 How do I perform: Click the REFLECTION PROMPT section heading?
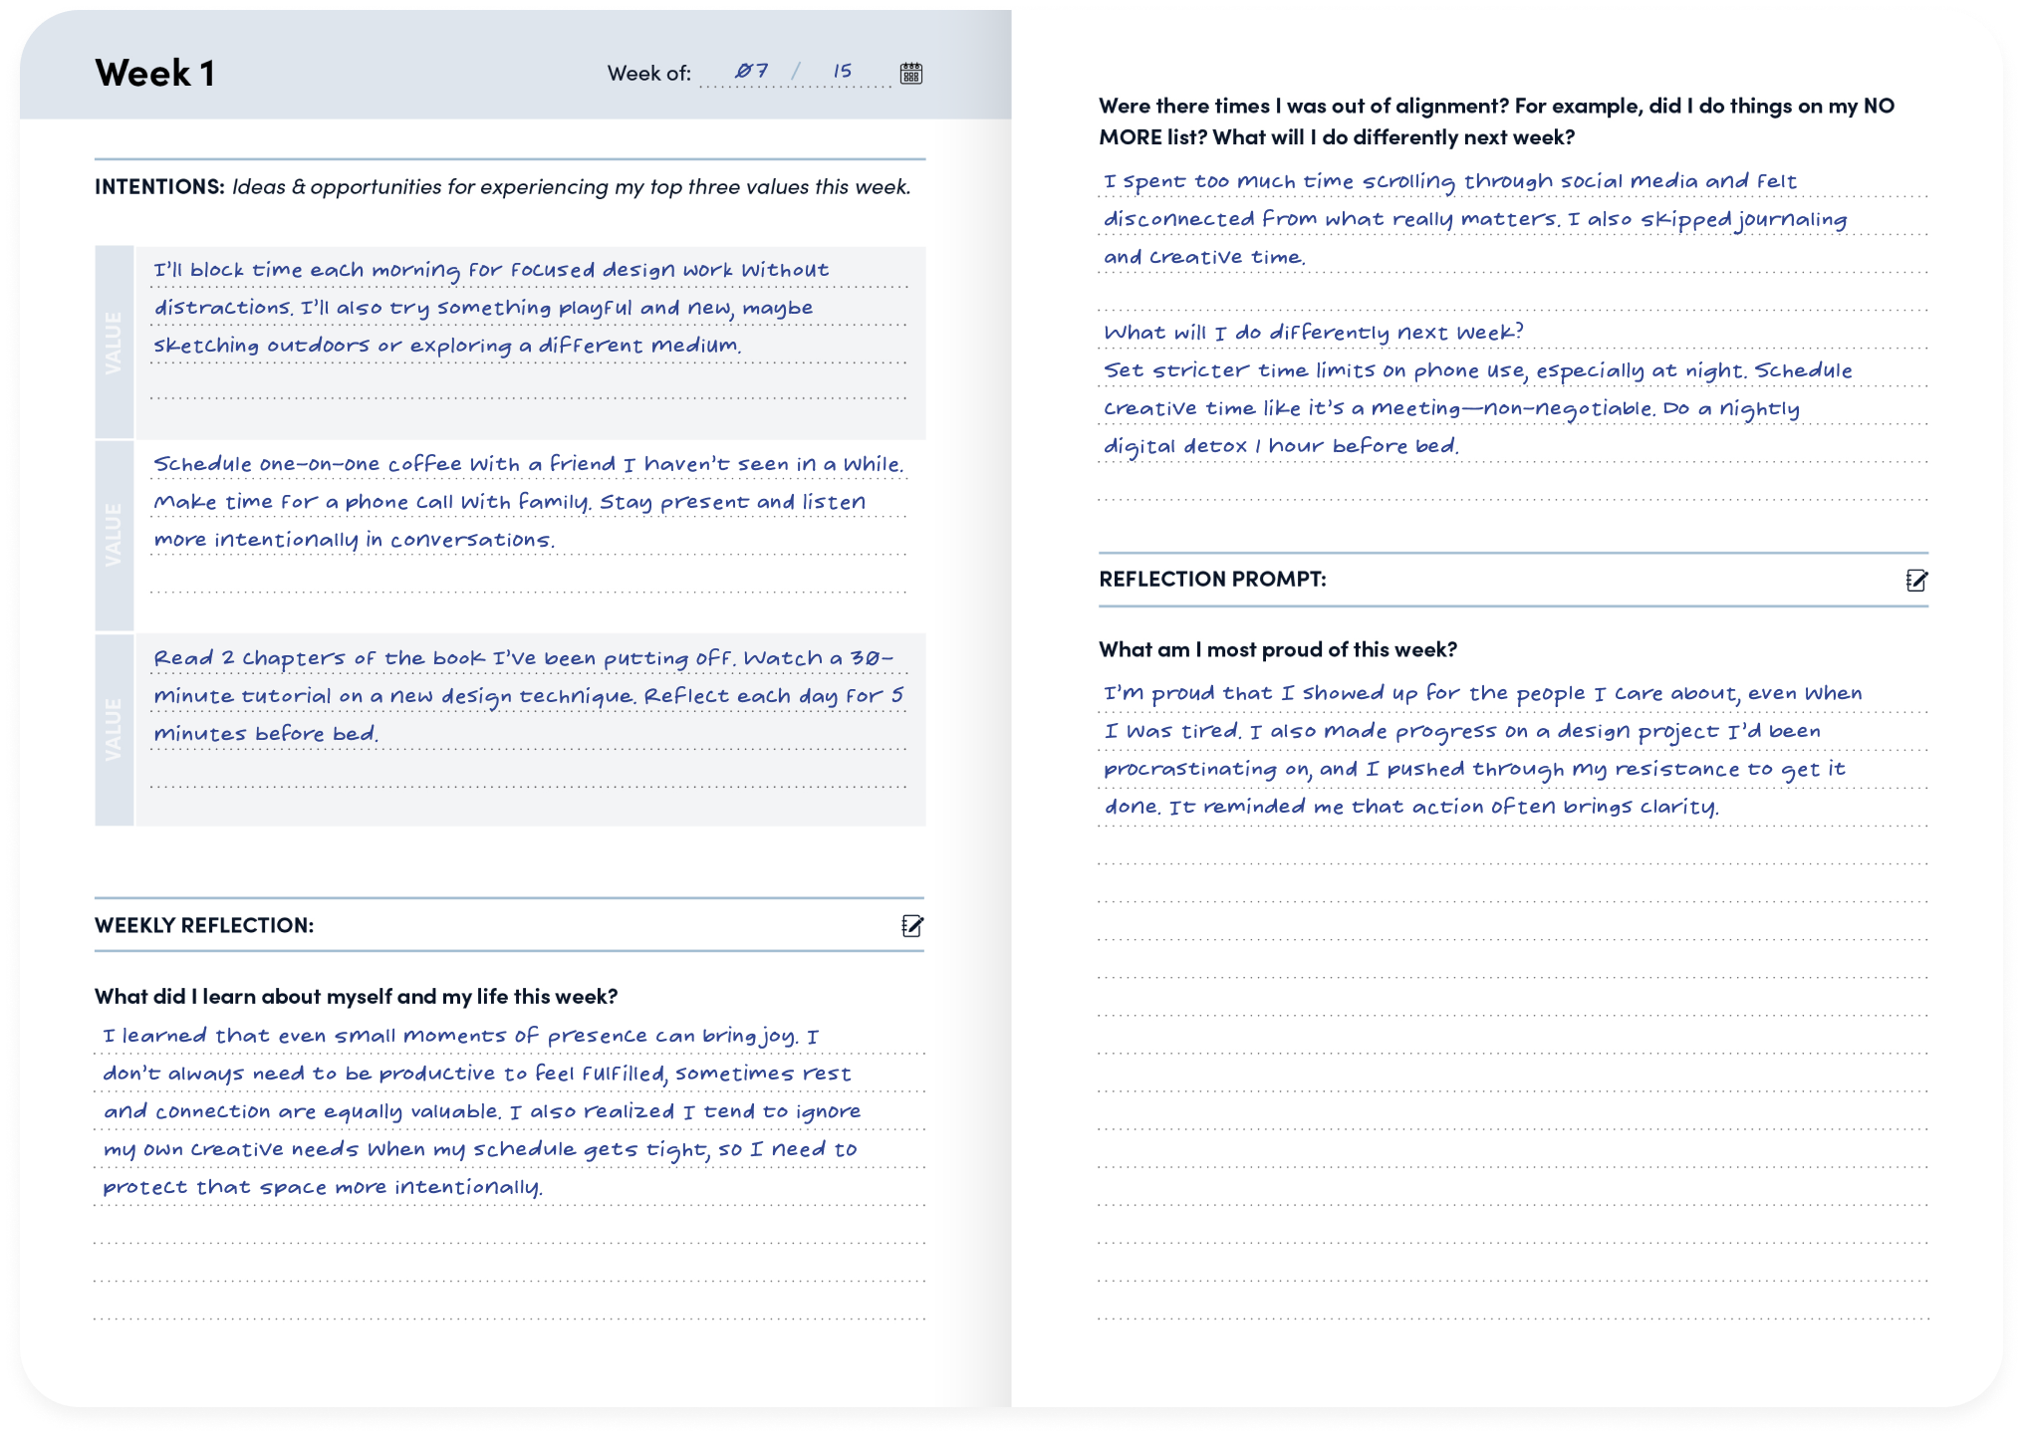tap(1212, 579)
